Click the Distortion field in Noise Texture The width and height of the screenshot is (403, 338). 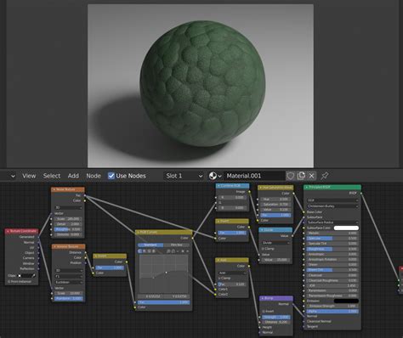(68, 234)
